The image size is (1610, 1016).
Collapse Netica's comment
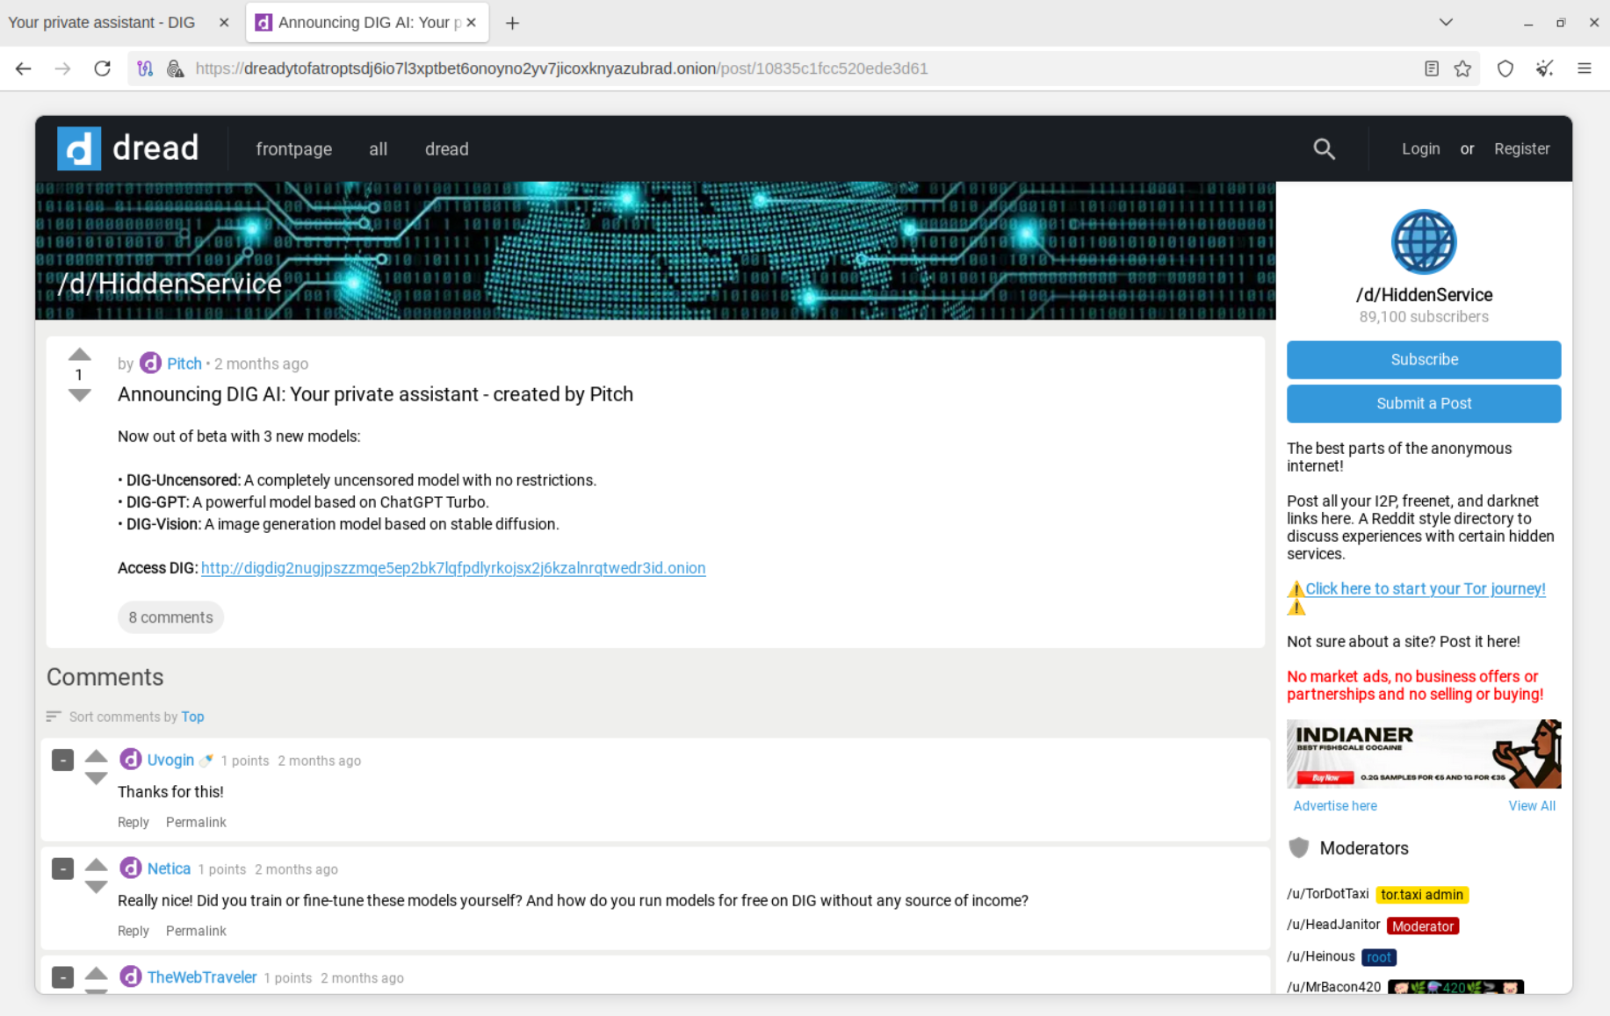62,868
